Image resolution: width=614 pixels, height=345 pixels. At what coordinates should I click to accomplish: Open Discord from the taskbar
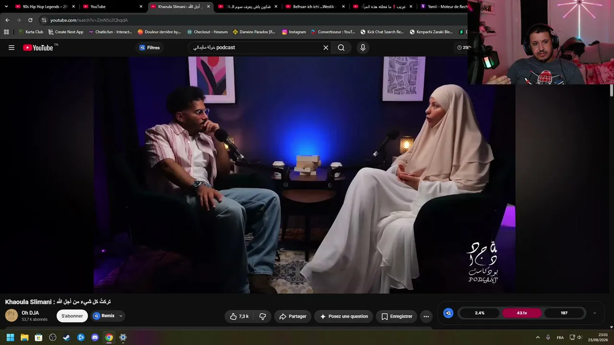[x=95, y=337]
